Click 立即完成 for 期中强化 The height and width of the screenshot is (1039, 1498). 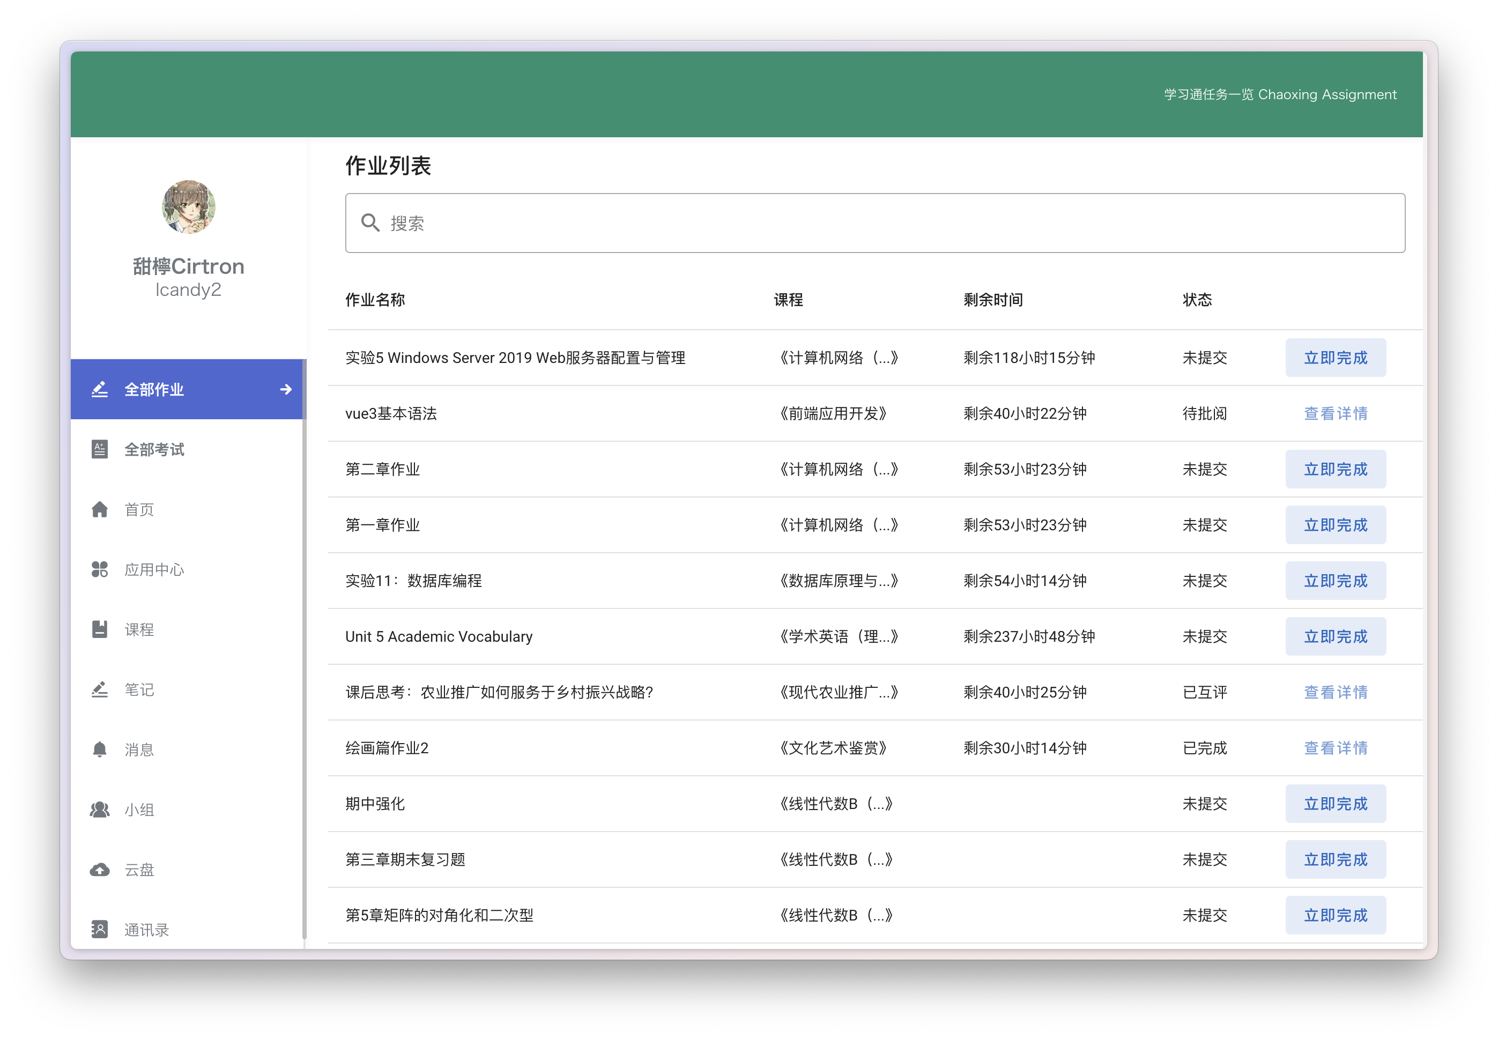click(x=1335, y=803)
